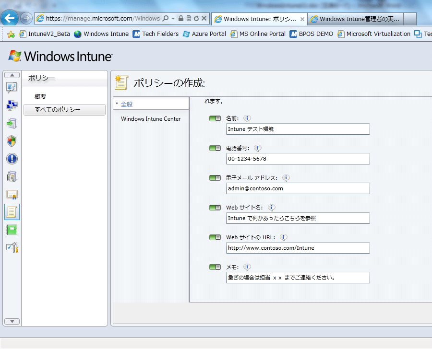This screenshot has width=432, height=349.
Task: Toggle the 名前 setting switch
Action: [x=215, y=118]
